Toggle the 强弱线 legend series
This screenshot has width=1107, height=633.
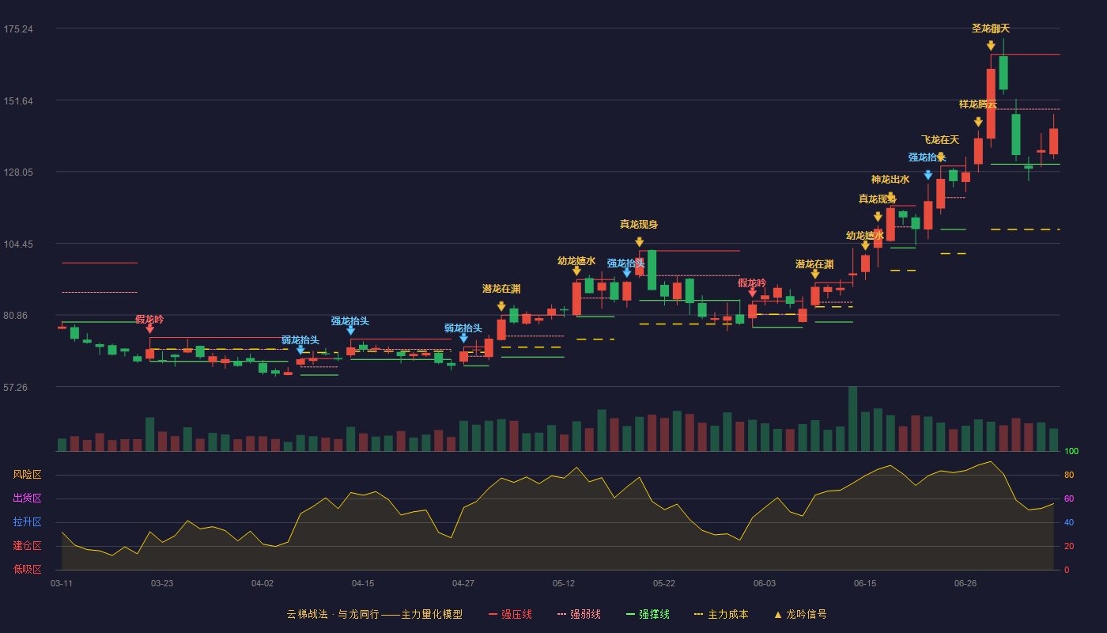tap(579, 614)
